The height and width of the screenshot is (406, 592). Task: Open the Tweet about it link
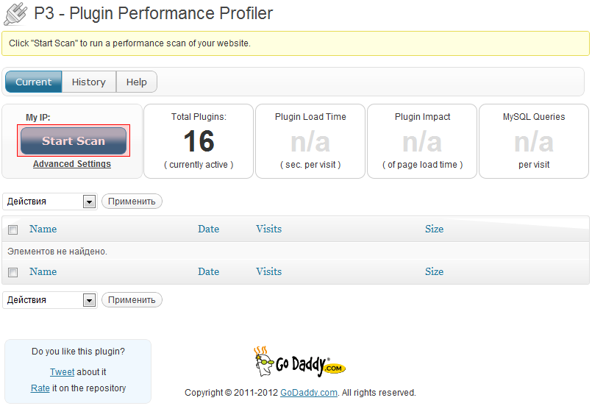(63, 372)
